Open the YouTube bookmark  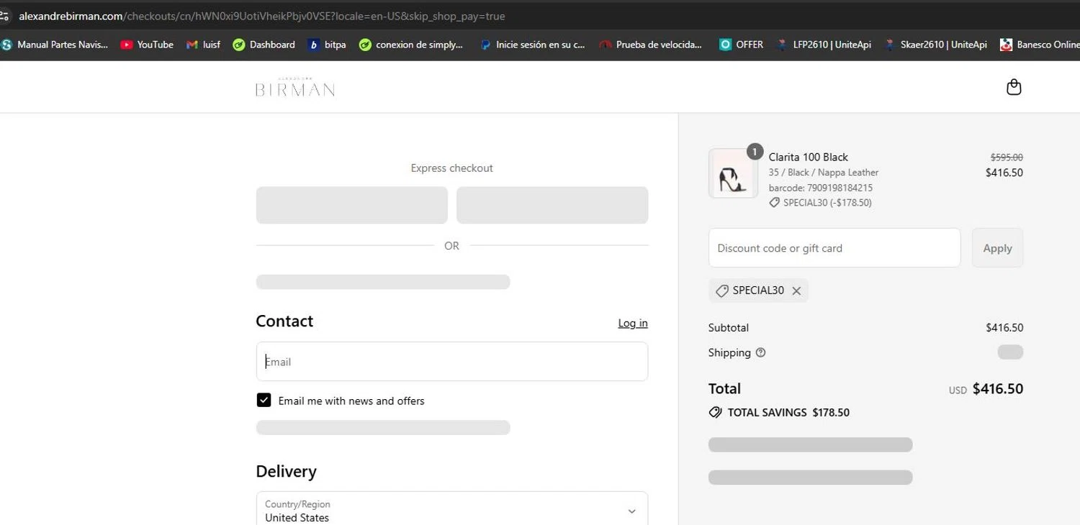click(147, 45)
